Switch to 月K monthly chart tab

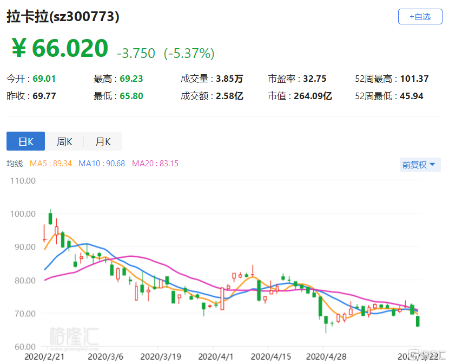click(x=103, y=141)
